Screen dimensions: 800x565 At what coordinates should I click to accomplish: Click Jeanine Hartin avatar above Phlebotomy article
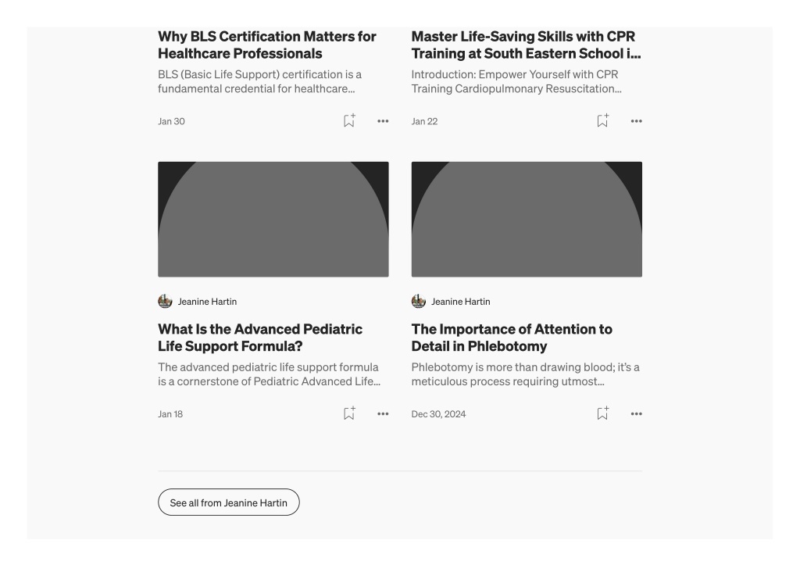(419, 301)
